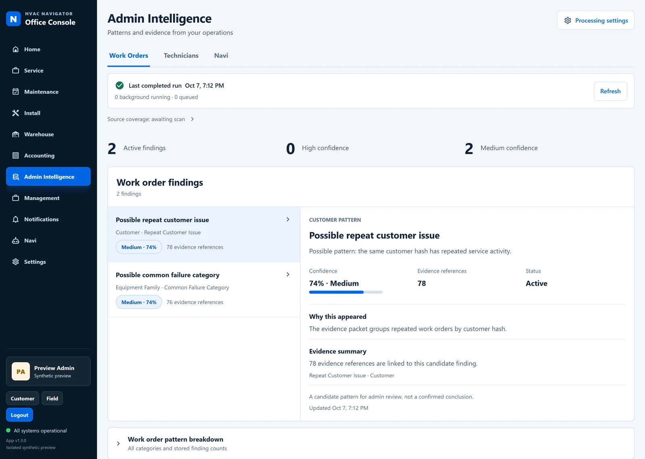The height and width of the screenshot is (459, 645).
Task: Click the 74% confidence progress bar
Action: [x=346, y=292]
